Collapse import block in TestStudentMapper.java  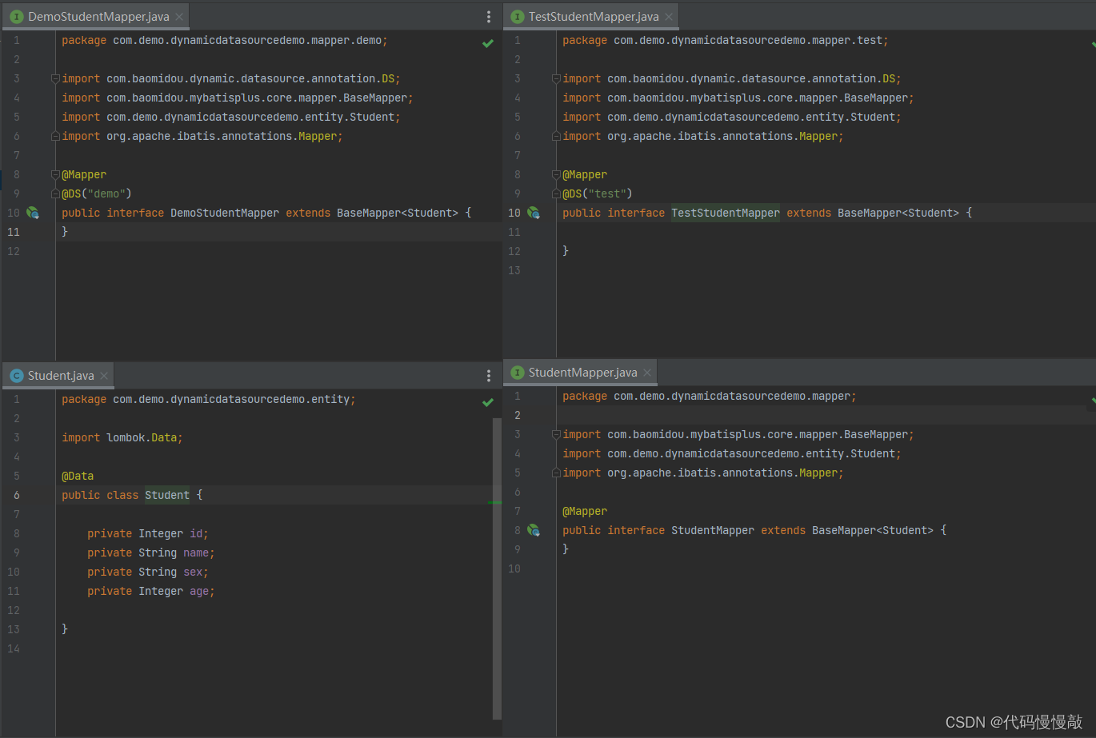[556, 78]
